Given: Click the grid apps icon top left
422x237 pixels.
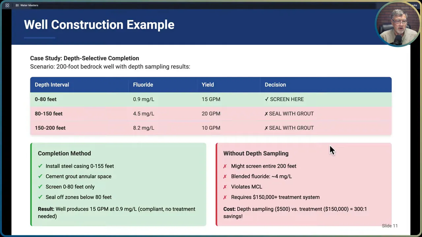Looking at the screenshot, I should [x=7, y=5].
